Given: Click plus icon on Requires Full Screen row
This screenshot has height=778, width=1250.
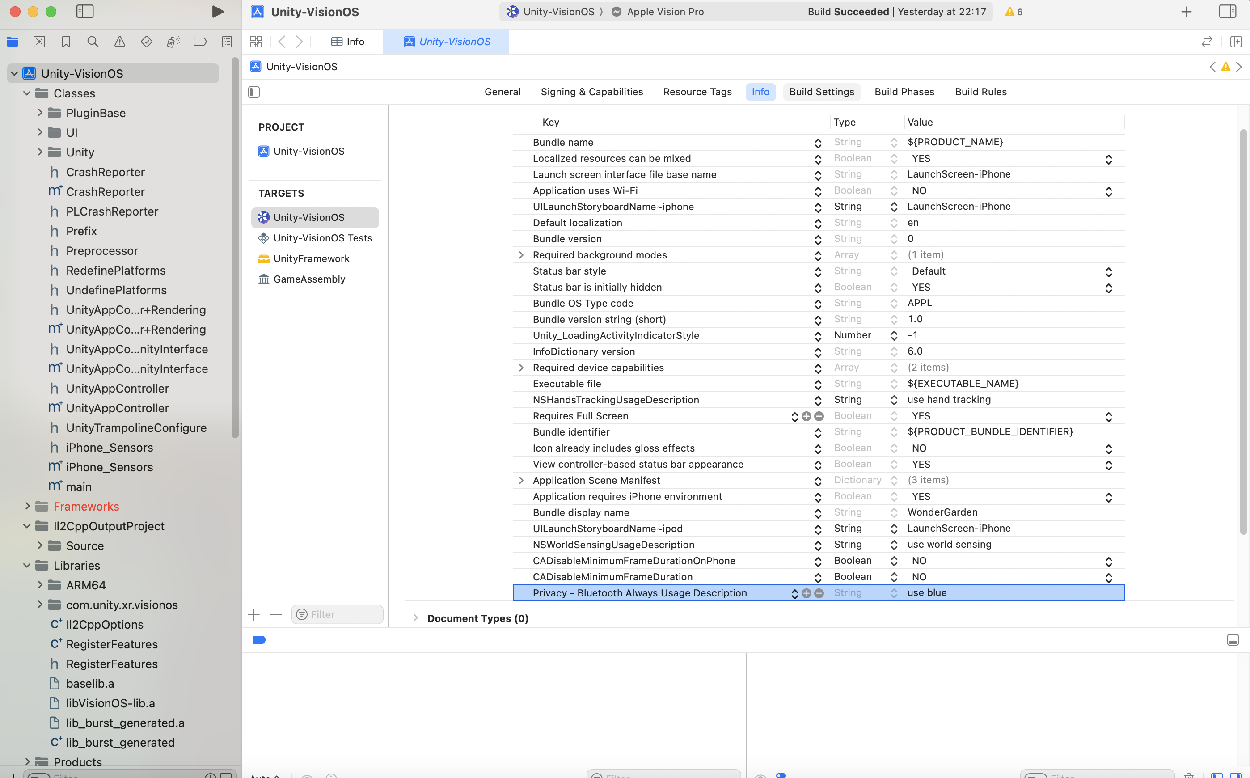Looking at the screenshot, I should point(806,416).
